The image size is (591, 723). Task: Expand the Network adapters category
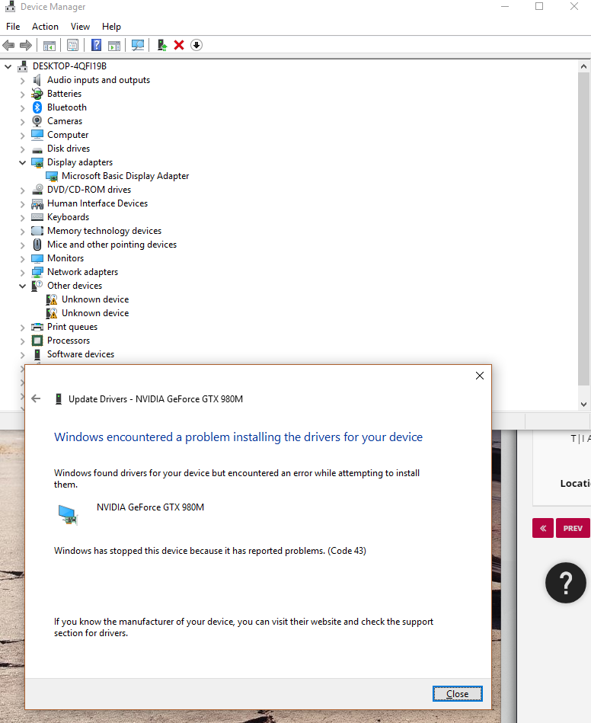(22, 273)
